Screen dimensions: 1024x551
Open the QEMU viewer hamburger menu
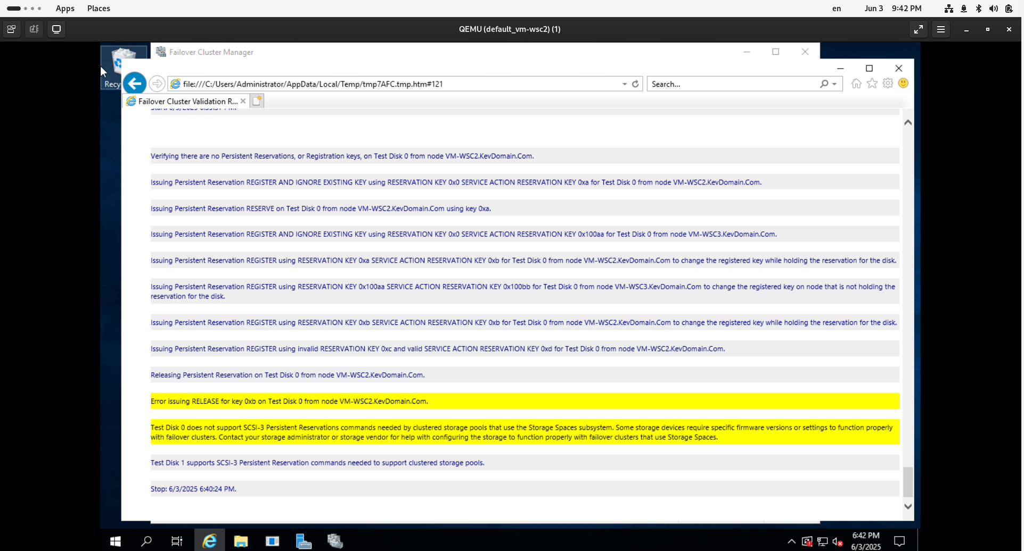pos(941,29)
